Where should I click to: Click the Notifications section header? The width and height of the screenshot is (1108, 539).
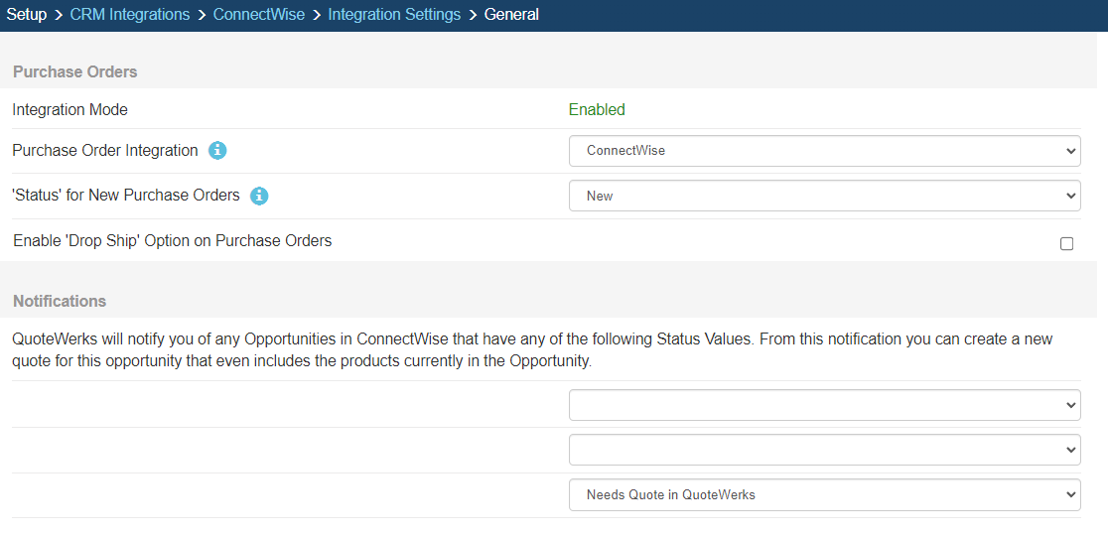click(x=60, y=301)
